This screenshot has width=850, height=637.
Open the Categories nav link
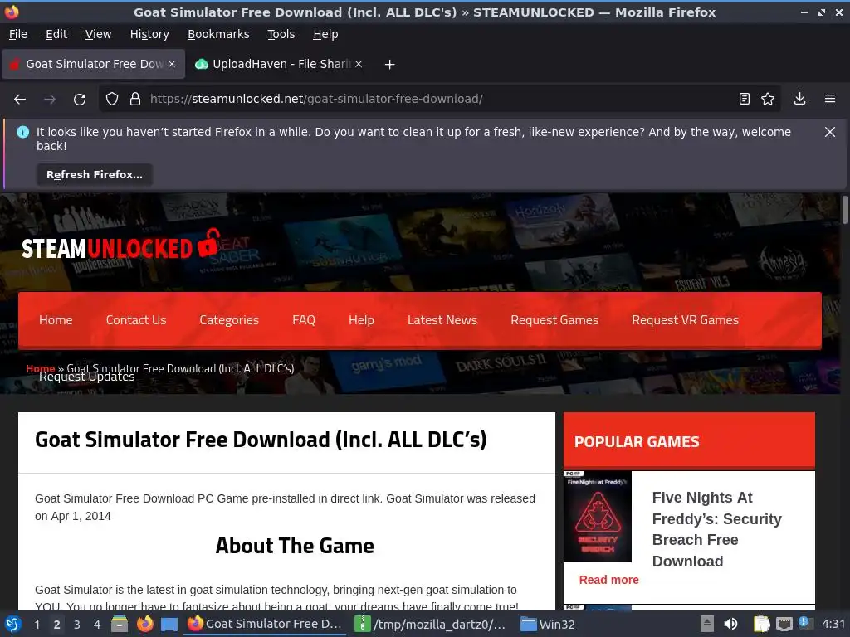(x=229, y=320)
